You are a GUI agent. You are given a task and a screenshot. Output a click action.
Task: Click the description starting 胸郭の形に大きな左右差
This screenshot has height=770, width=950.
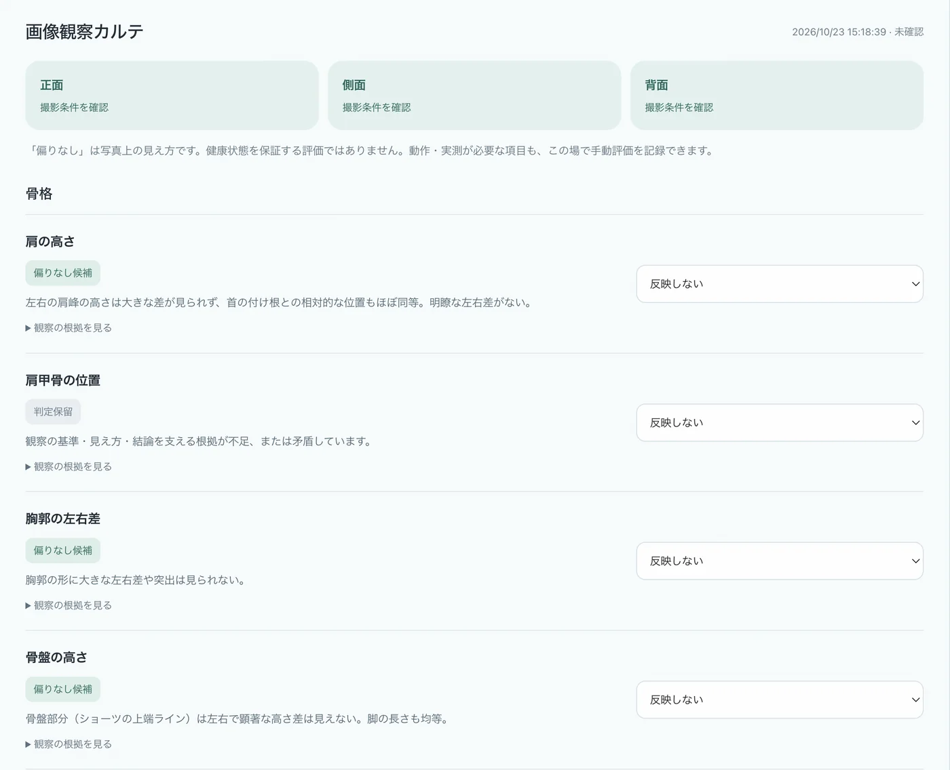[x=137, y=581]
